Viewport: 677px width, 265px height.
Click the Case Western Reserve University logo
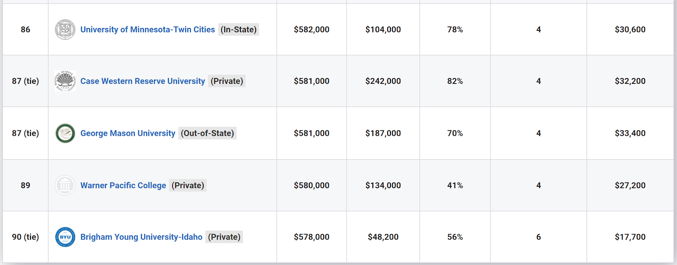tap(65, 81)
